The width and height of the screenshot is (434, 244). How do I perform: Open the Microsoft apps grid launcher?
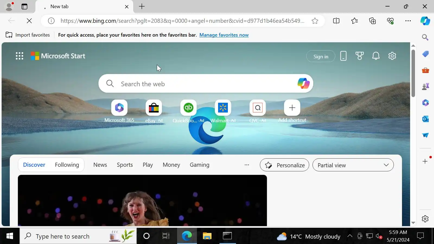20,56
